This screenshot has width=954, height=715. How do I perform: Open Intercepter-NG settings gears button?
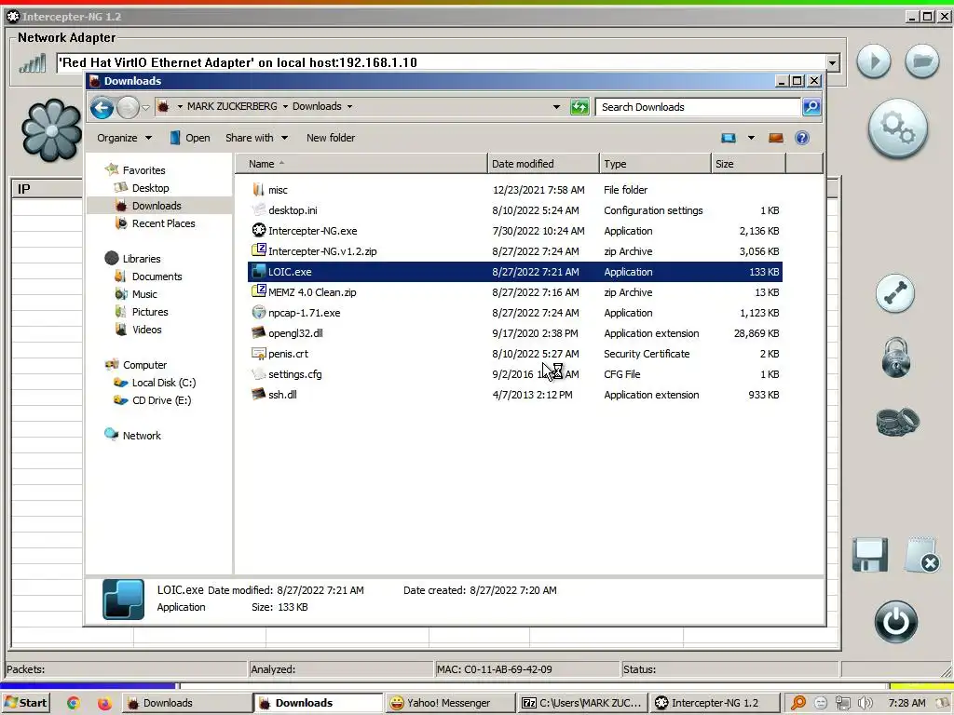[898, 128]
